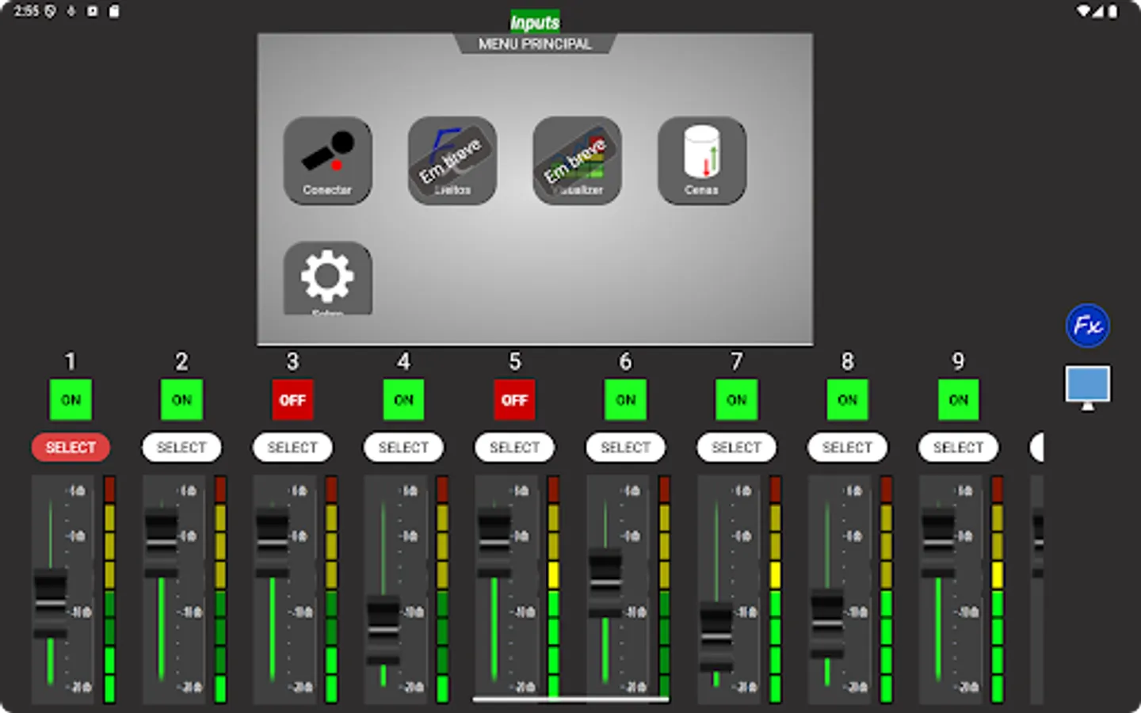Select channel 4 with its SELECT button
Image resolution: width=1141 pixels, height=713 pixels.
403,448
